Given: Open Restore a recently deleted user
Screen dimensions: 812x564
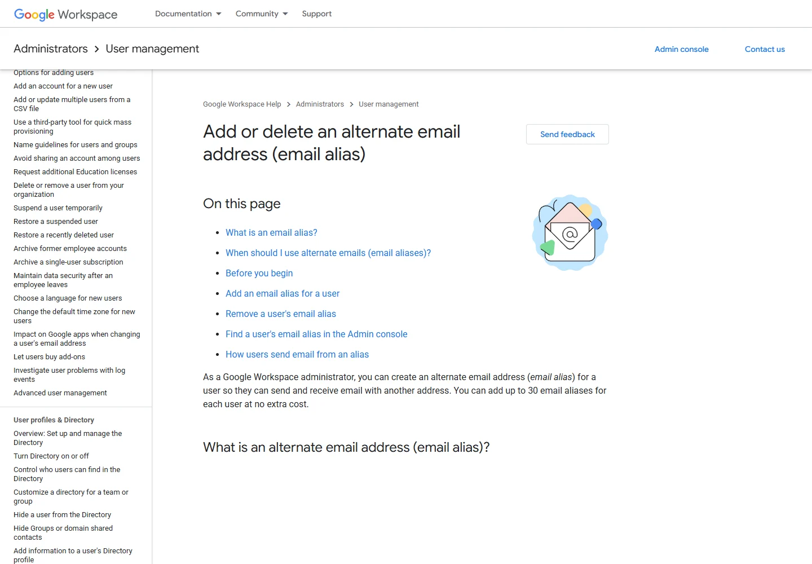Looking at the screenshot, I should [x=64, y=235].
